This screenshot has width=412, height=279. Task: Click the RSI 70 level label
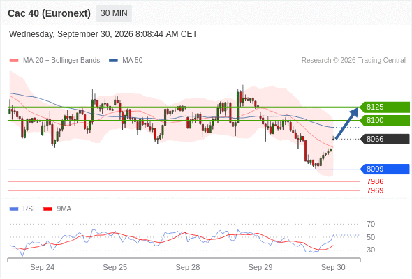tap(371, 224)
